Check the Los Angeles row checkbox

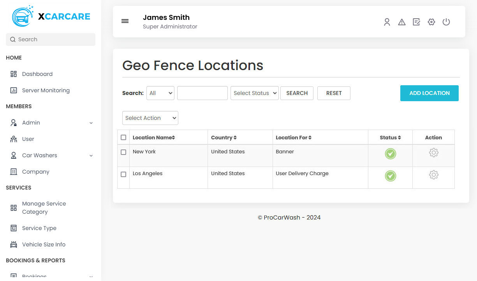[123, 174]
